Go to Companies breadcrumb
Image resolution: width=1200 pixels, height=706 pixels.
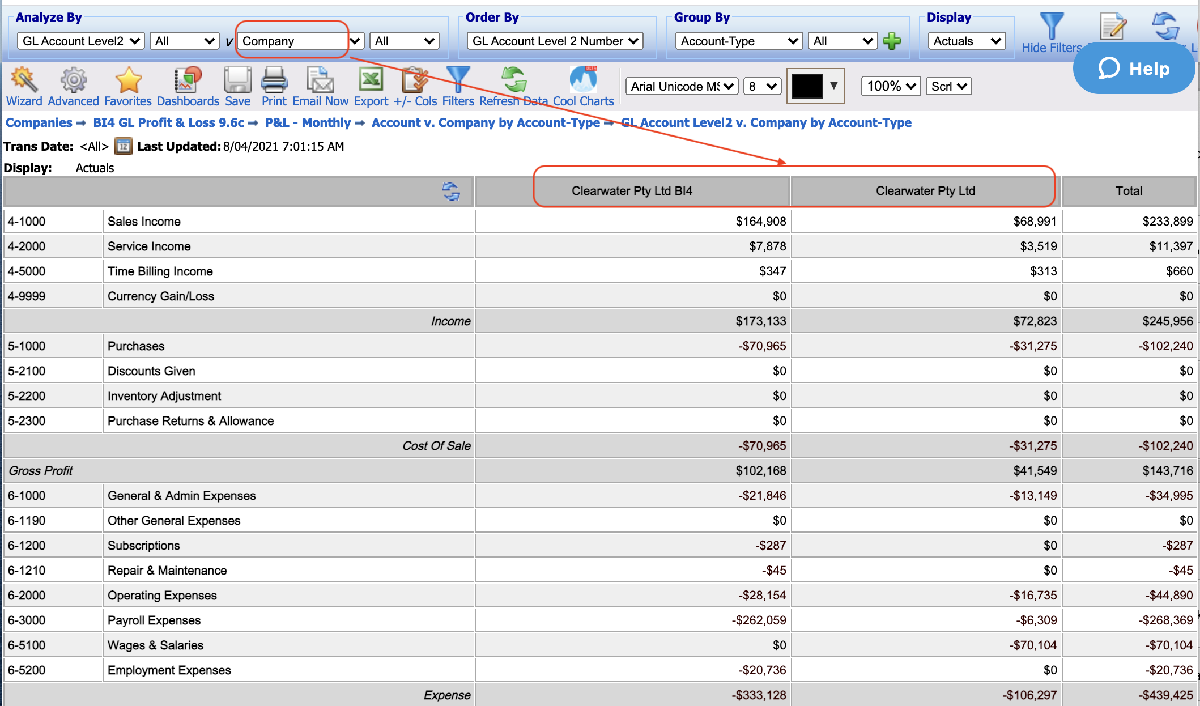click(x=39, y=122)
